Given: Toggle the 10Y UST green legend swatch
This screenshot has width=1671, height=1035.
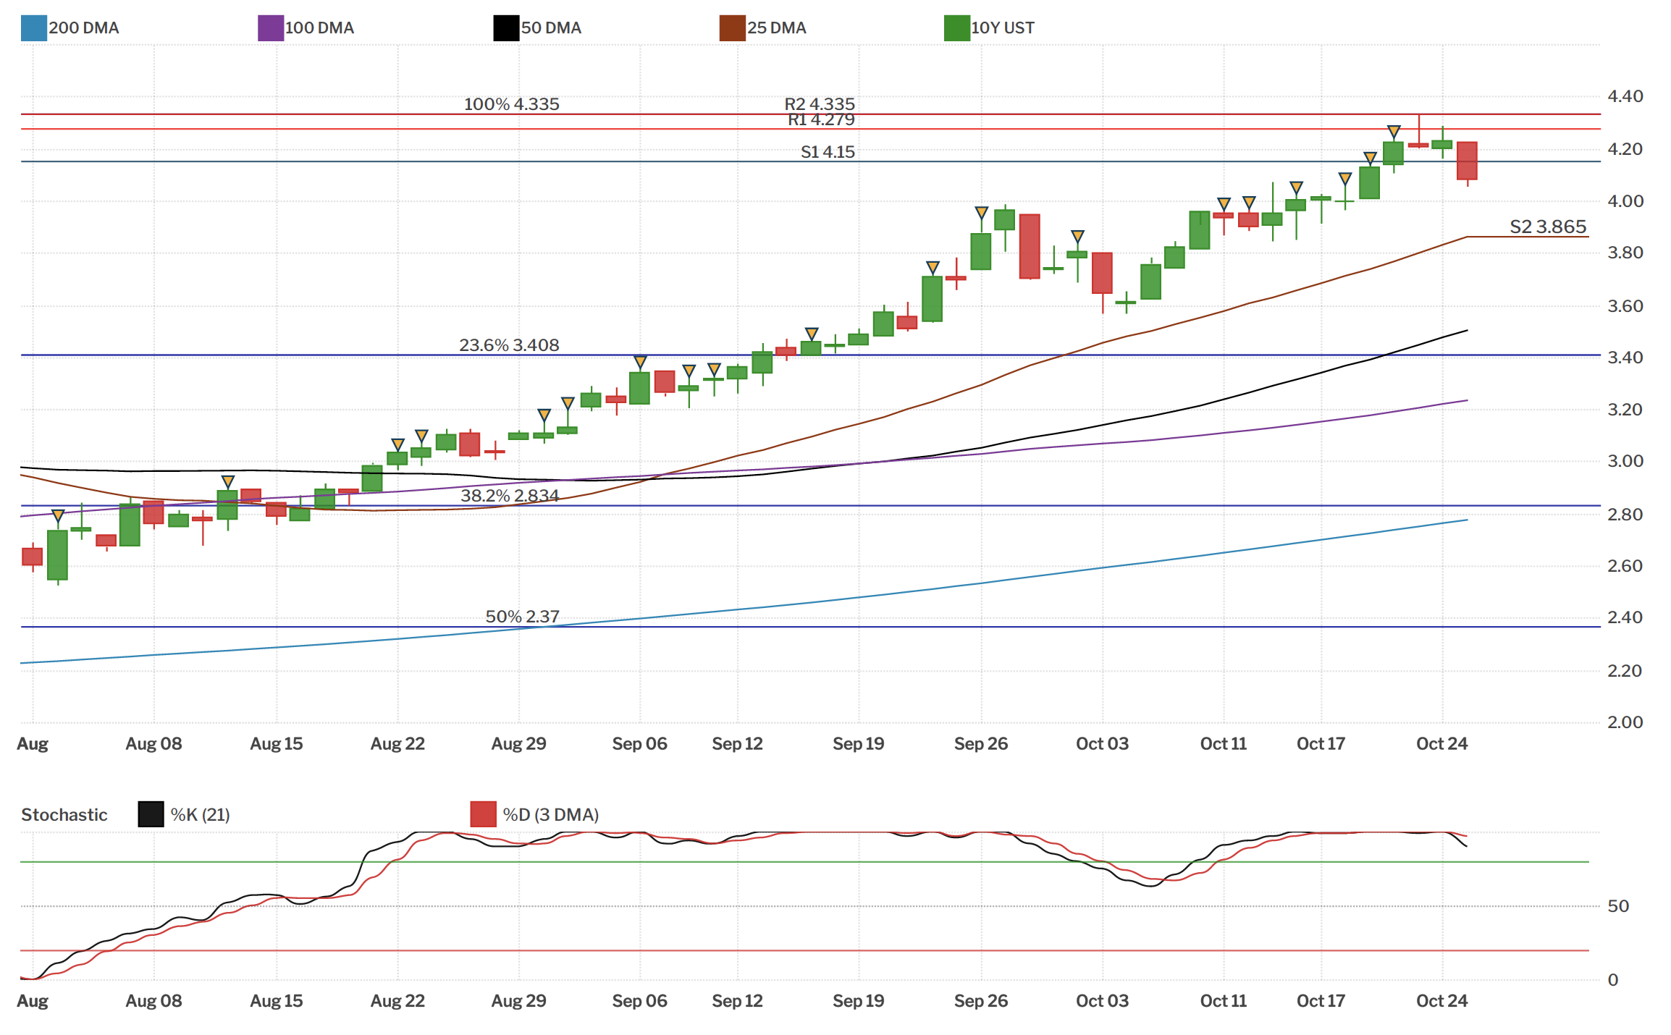Looking at the screenshot, I should point(956,28).
